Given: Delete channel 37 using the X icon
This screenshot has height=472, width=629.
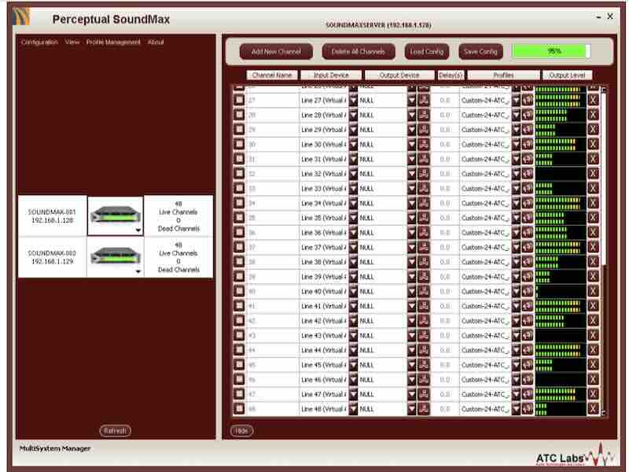Looking at the screenshot, I should point(593,247).
